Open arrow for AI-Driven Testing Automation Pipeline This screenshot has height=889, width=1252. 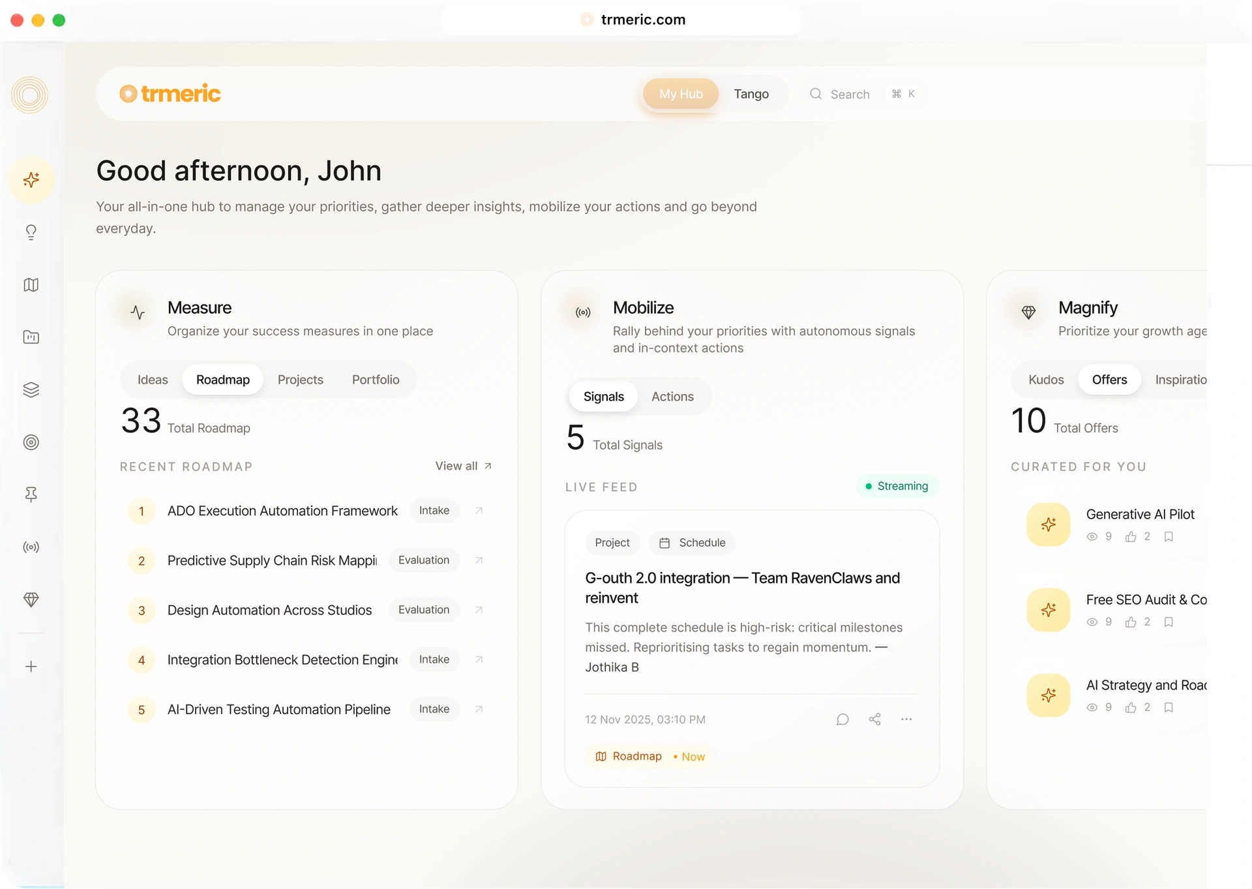point(479,709)
